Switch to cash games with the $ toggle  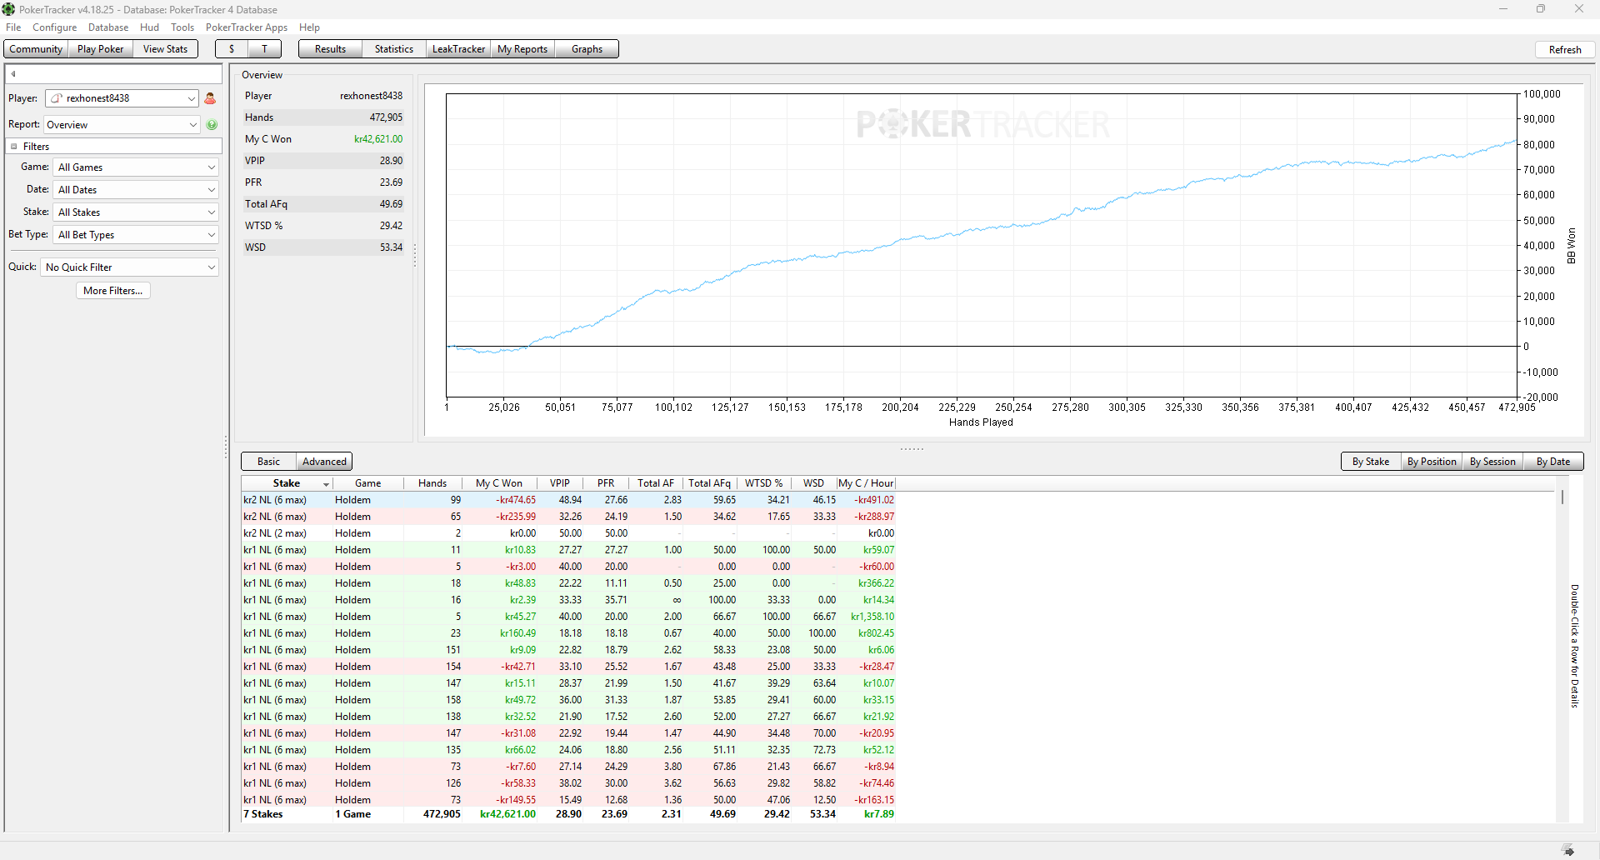232,49
